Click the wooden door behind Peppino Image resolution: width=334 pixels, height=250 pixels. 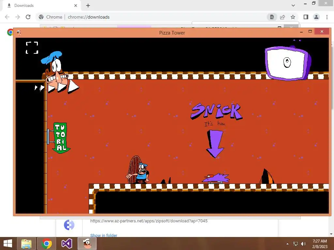tap(133, 169)
